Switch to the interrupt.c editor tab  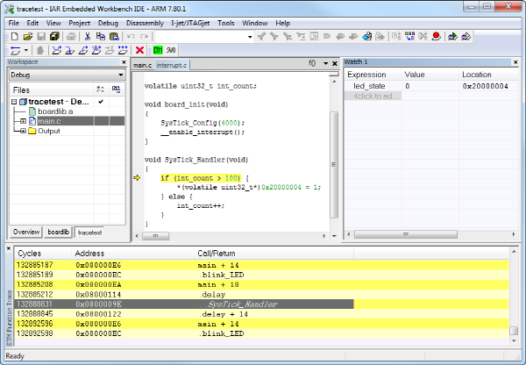(172, 66)
